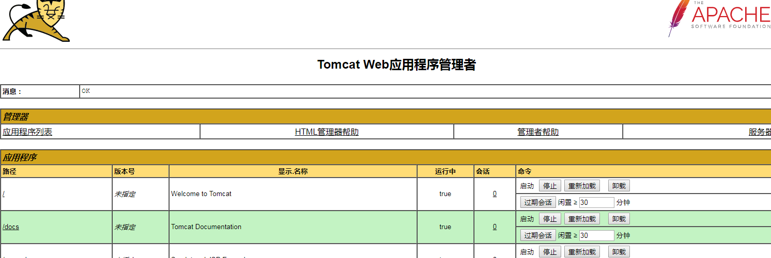Click the 'true' running status for Welcome to Tomcat
Image resolution: width=771 pixels, height=258 pixels.
445,194
